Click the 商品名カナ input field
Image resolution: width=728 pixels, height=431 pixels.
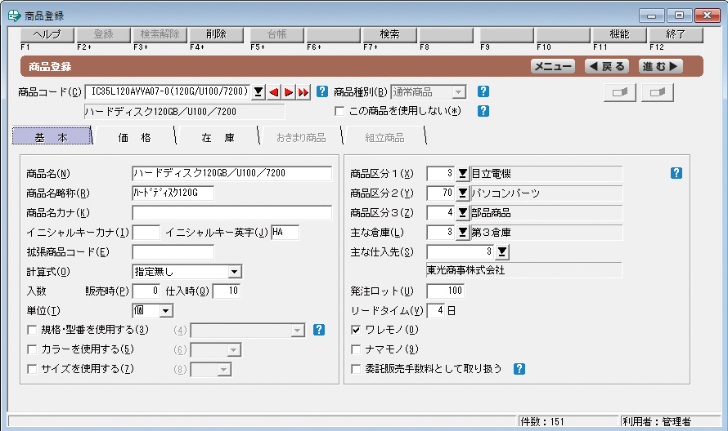point(231,213)
